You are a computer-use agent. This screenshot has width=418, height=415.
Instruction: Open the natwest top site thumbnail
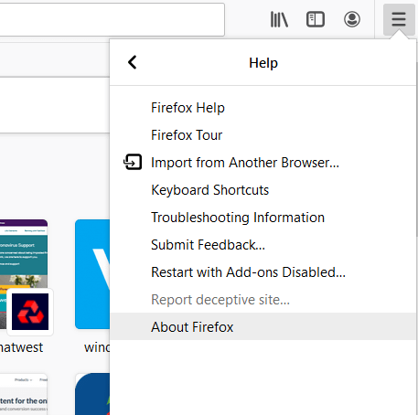coord(24,274)
